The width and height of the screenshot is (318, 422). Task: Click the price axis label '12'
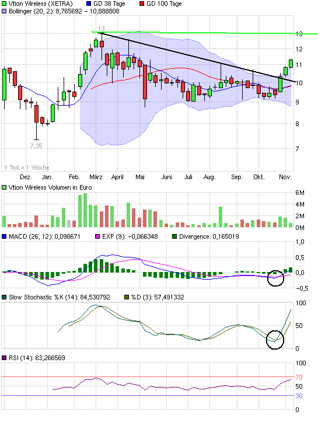(x=299, y=49)
